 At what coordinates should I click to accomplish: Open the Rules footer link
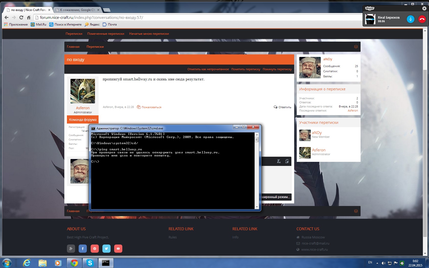(173, 237)
